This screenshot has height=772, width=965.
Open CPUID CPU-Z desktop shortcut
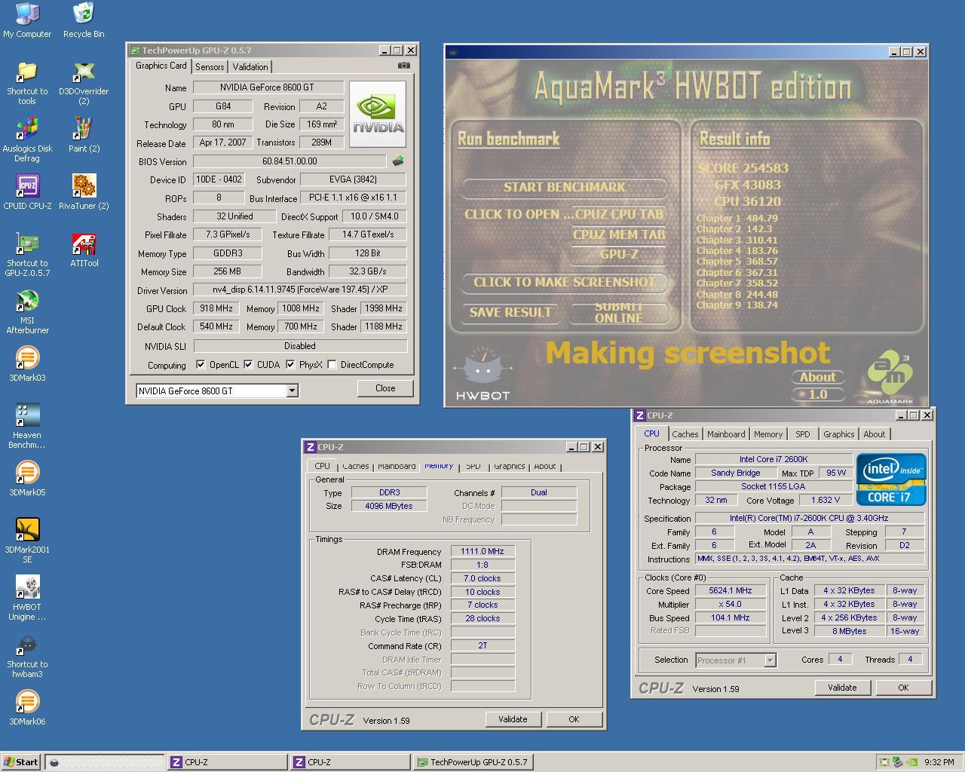pyautogui.click(x=27, y=192)
